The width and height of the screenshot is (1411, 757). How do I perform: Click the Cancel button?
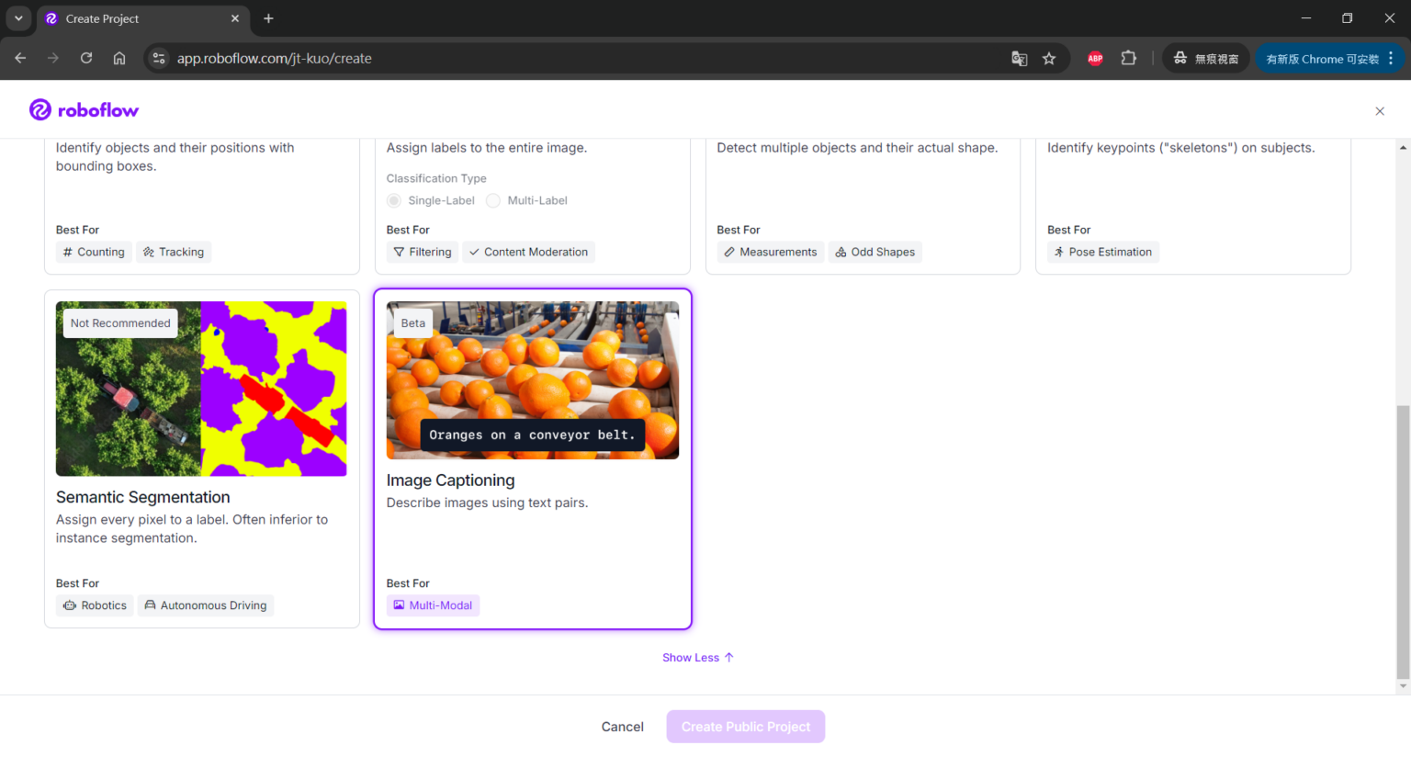tap(622, 727)
